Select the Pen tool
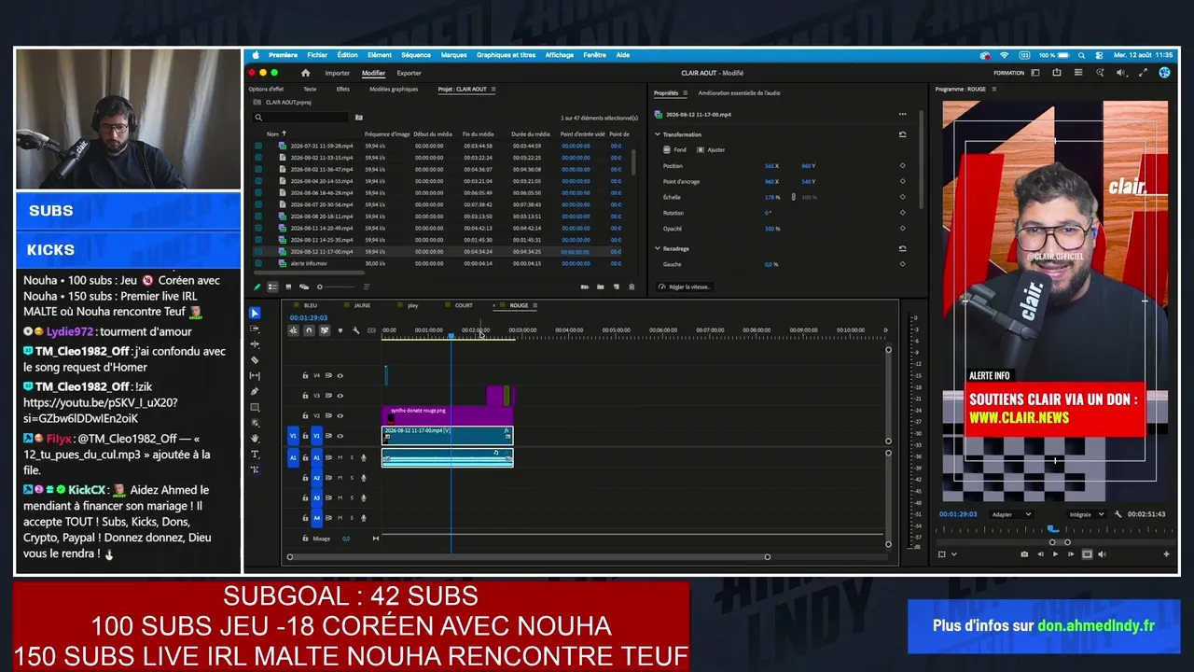The image size is (1194, 672). click(256, 391)
